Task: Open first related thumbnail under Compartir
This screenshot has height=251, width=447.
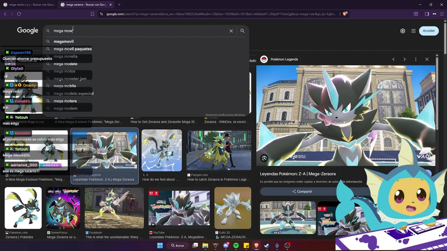Action: (x=288, y=218)
